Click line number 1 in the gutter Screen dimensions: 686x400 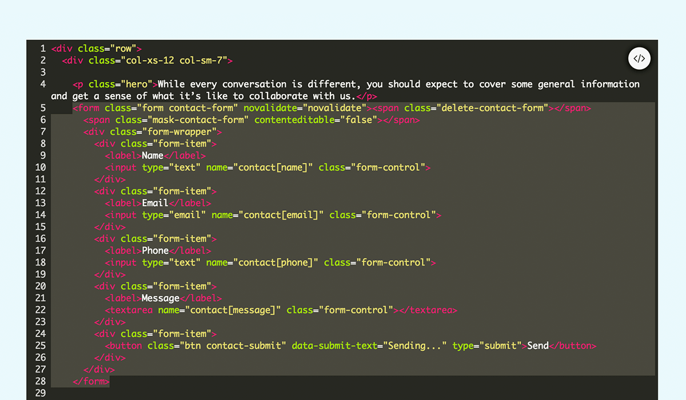(43, 49)
